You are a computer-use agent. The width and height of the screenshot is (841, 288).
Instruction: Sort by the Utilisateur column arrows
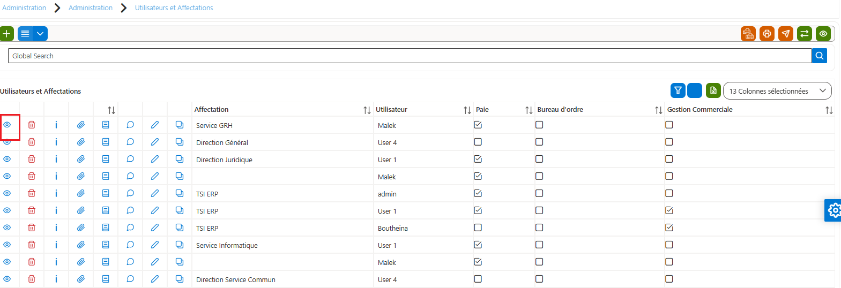pyautogui.click(x=467, y=110)
